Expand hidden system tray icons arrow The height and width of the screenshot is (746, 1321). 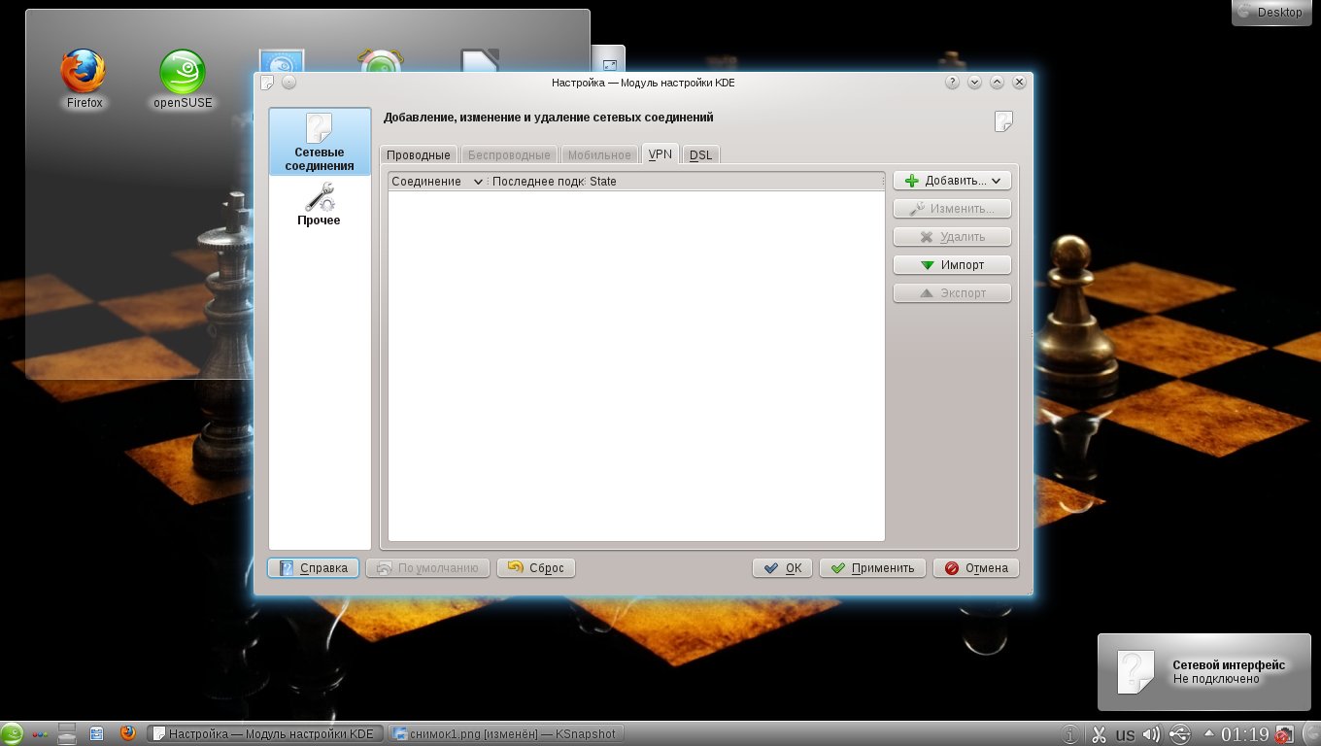[1209, 733]
